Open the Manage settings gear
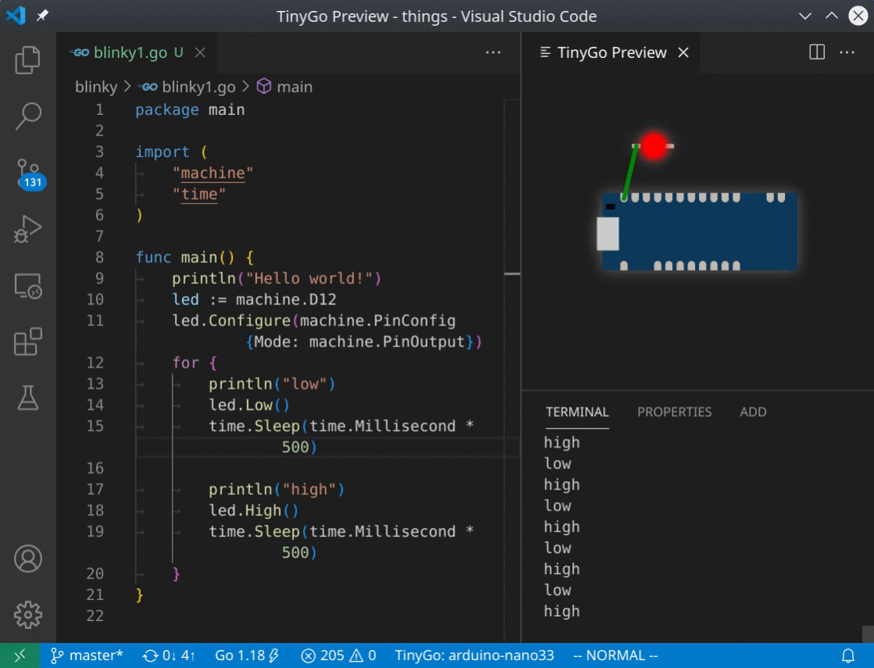This screenshot has width=874, height=668. tap(29, 615)
